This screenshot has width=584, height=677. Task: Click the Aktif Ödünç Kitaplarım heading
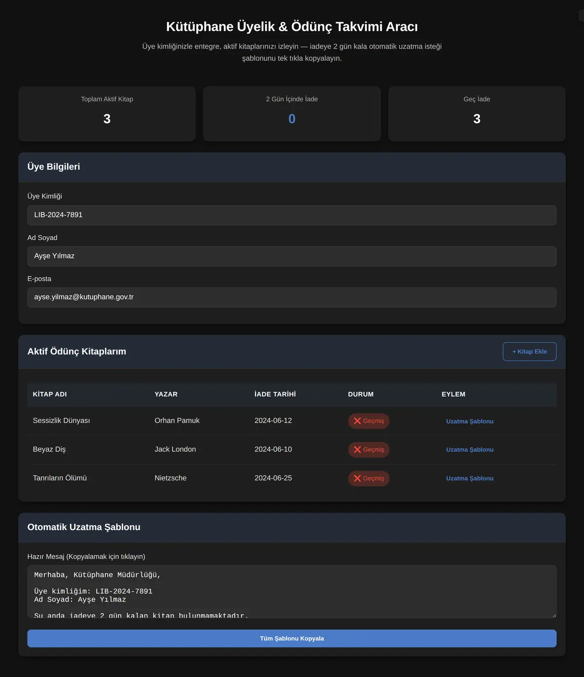(x=76, y=351)
